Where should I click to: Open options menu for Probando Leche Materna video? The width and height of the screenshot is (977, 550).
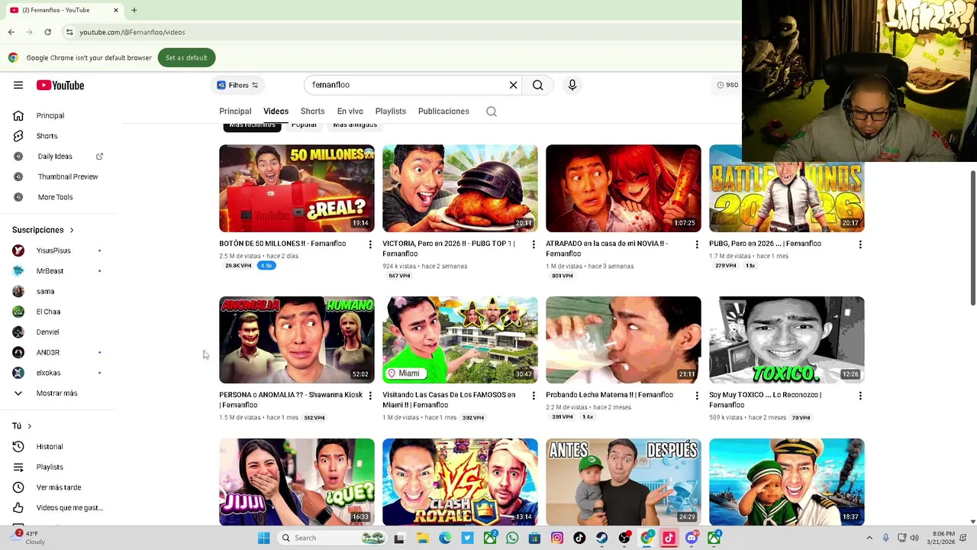[697, 396]
